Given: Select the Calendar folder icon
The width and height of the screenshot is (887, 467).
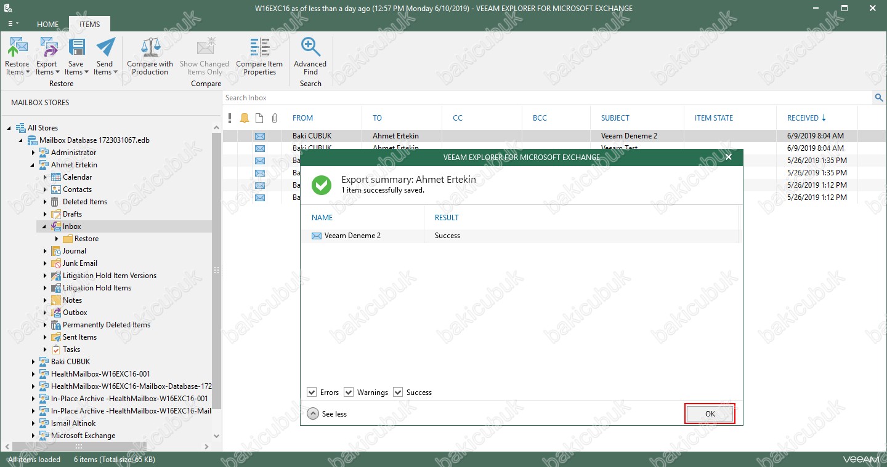Looking at the screenshot, I should point(56,177).
